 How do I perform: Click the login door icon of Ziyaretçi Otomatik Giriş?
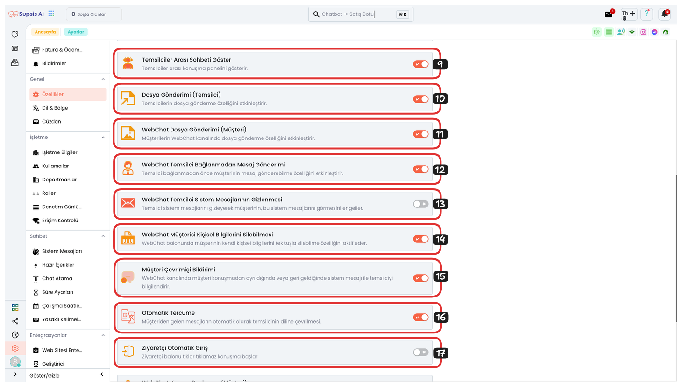(128, 352)
